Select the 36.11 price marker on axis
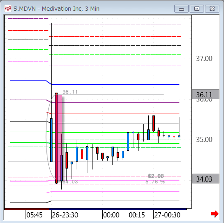 (205, 95)
